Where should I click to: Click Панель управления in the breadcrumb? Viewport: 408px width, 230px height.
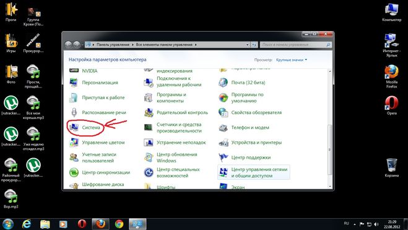[113, 45]
